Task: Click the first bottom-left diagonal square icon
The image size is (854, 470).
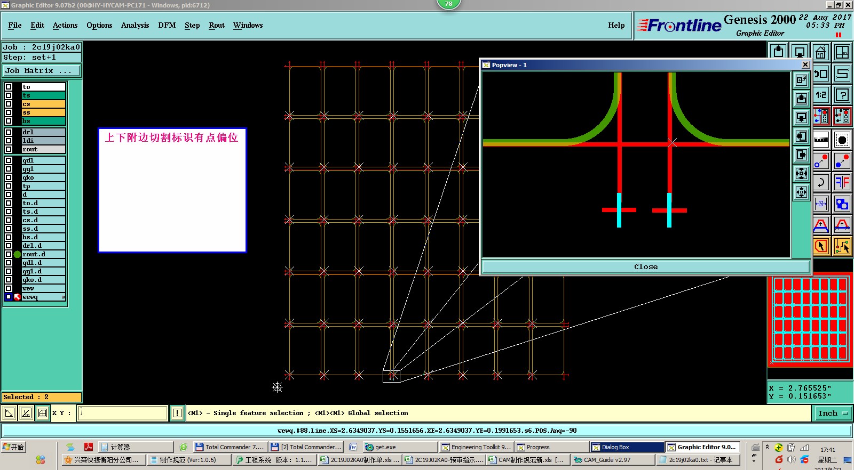Action: click(9, 413)
